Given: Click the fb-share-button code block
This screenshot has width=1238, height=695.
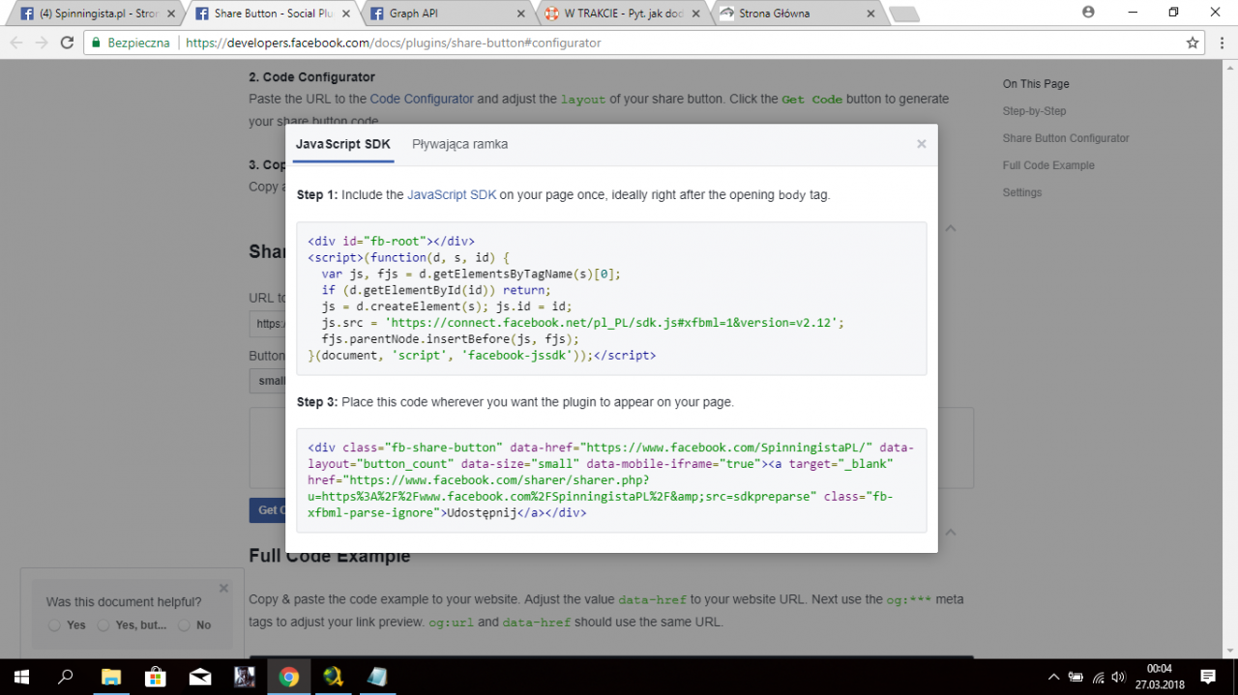Looking at the screenshot, I should coord(611,480).
